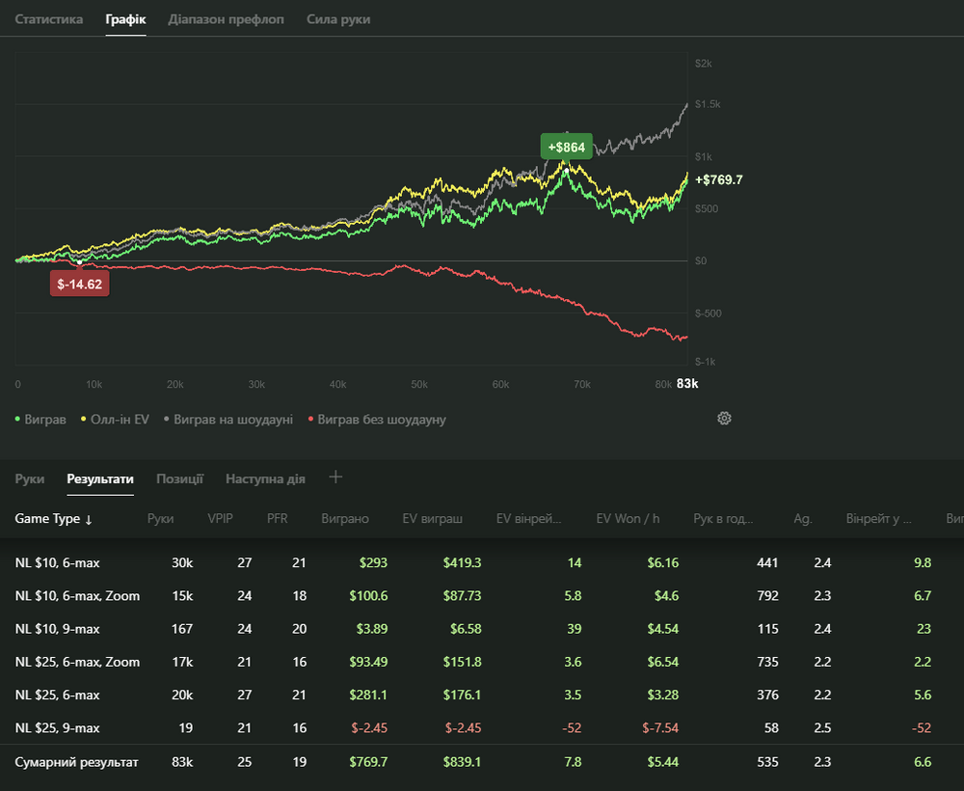
Task: Open the graph settings gear icon
Action: tap(724, 419)
